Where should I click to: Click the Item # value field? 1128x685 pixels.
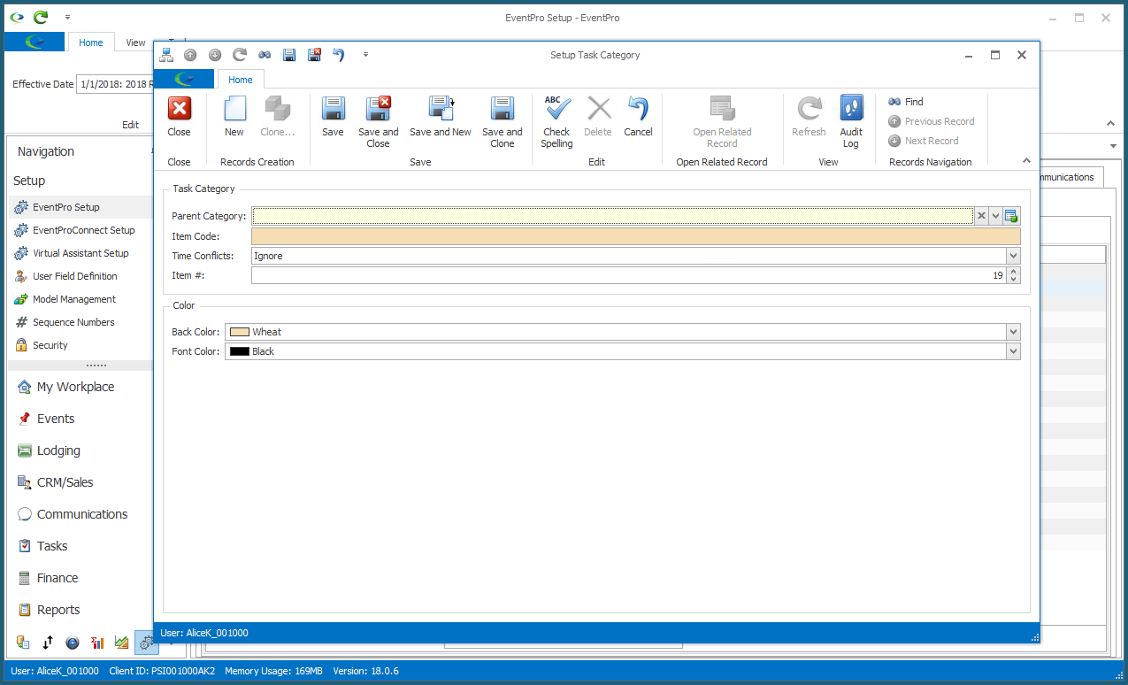tap(628, 275)
